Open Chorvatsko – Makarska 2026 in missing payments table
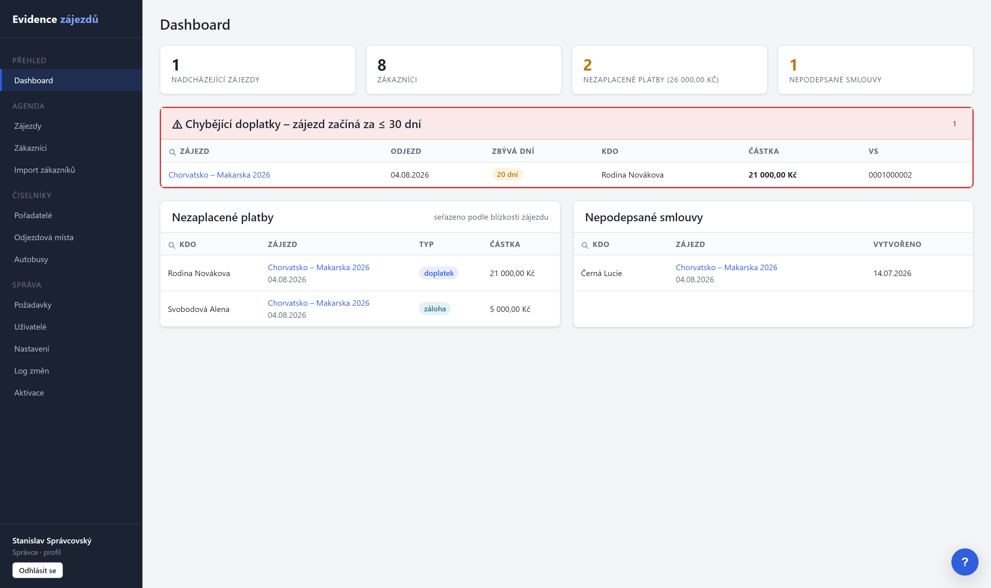The width and height of the screenshot is (991, 588). pos(219,175)
